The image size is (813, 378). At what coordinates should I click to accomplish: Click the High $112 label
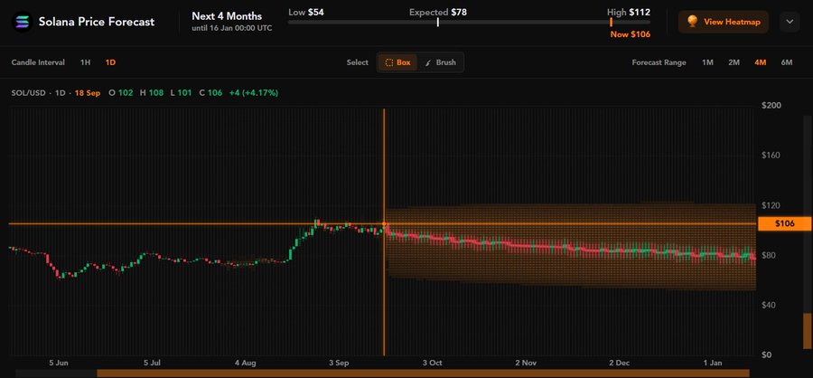629,12
